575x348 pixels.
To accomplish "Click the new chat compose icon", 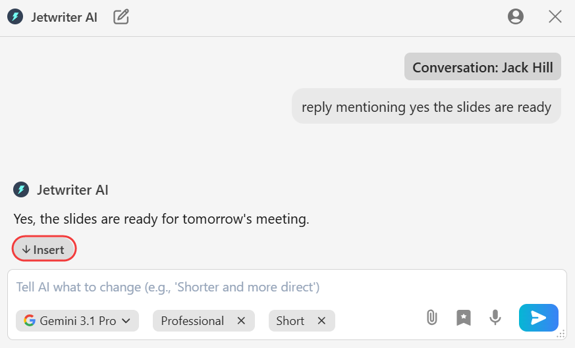I will coord(121,17).
